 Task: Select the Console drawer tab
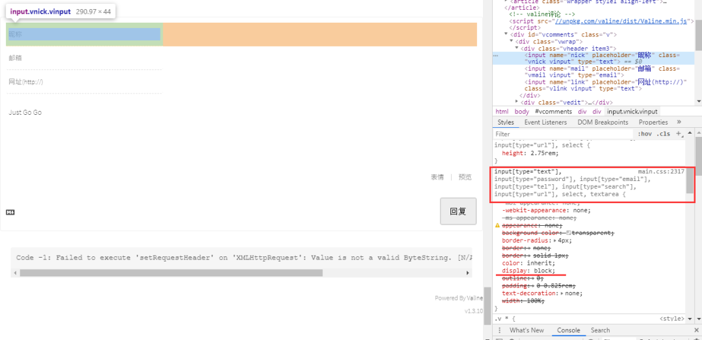tap(569, 330)
